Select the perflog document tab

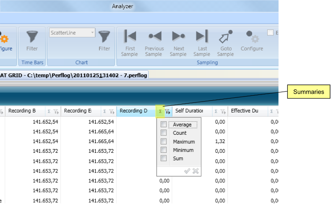click(x=74, y=75)
